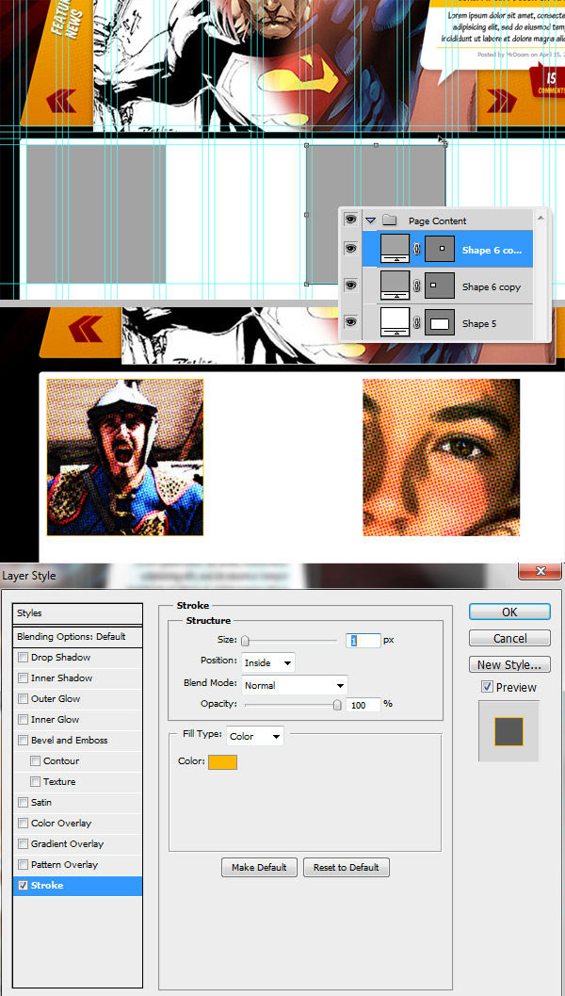The height and width of the screenshot is (996, 565).
Task: Open the stroke Position dropdown
Action: pos(268,662)
